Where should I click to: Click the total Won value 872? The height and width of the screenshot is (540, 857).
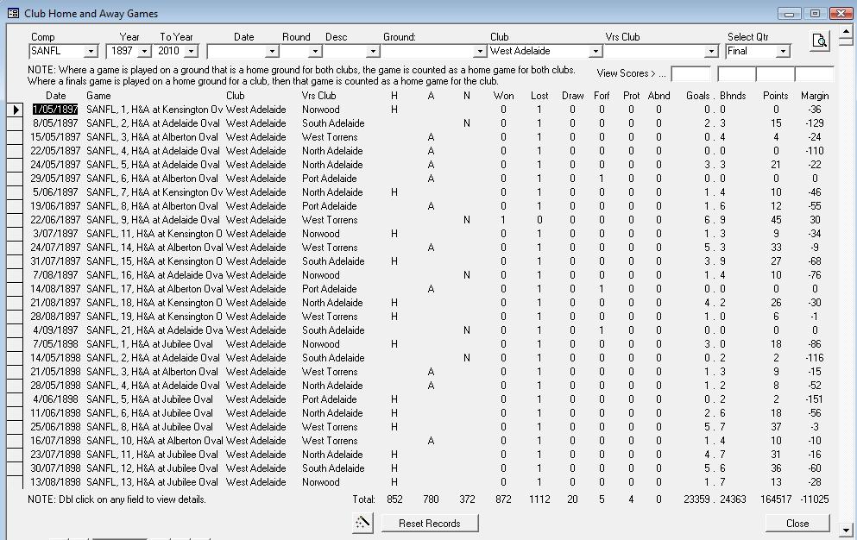[503, 499]
